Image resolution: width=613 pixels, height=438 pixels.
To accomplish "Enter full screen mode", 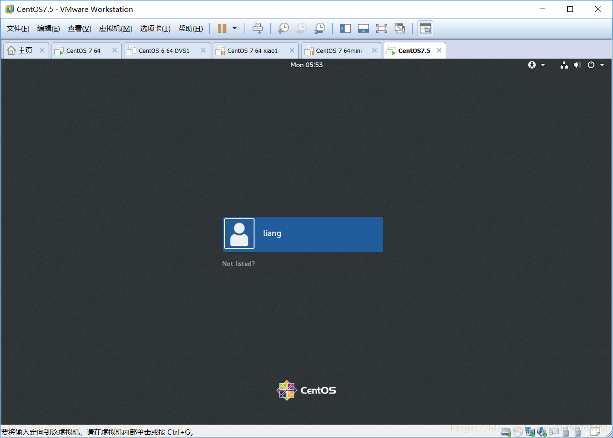I will (381, 29).
